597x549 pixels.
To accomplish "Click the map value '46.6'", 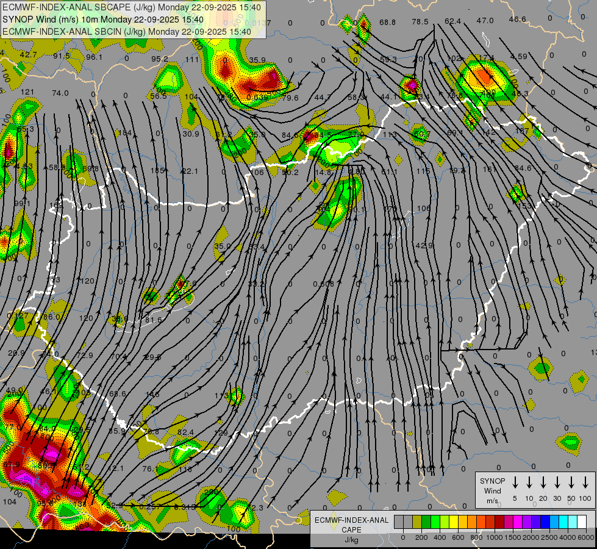I will pos(518,20).
